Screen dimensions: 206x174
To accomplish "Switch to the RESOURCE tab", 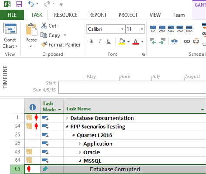I will tap(66, 15).
